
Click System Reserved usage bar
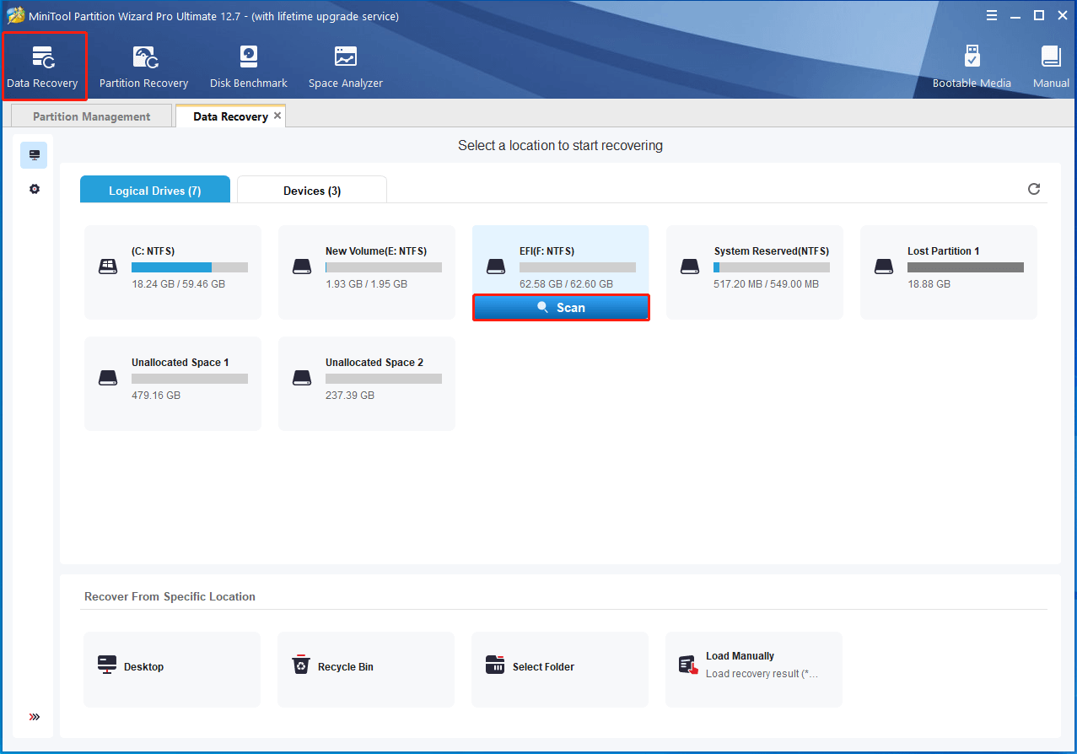pyautogui.click(x=772, y=267)
